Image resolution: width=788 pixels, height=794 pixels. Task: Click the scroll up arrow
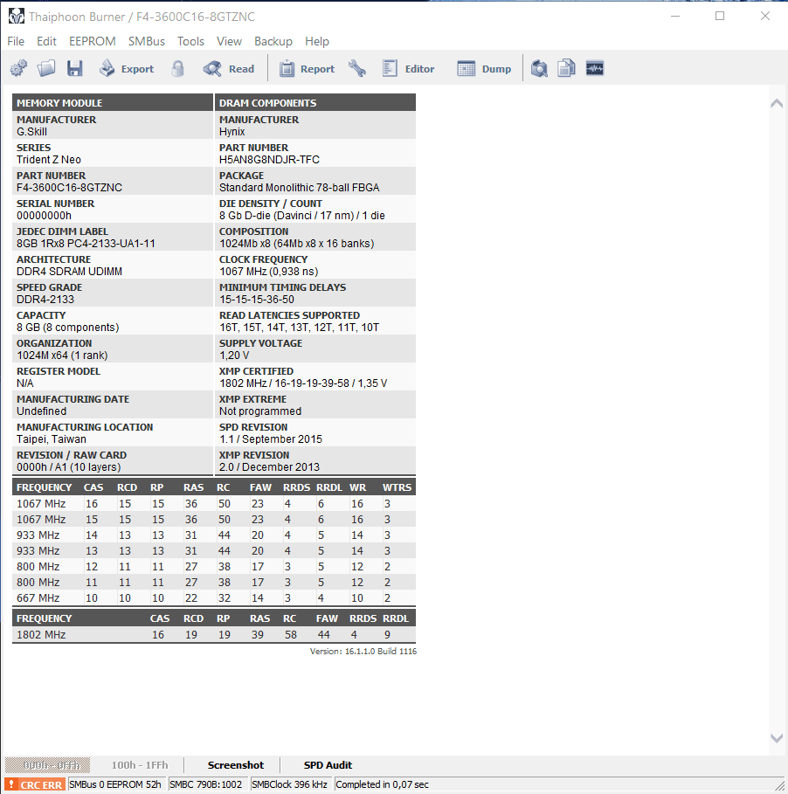point(777,103)
